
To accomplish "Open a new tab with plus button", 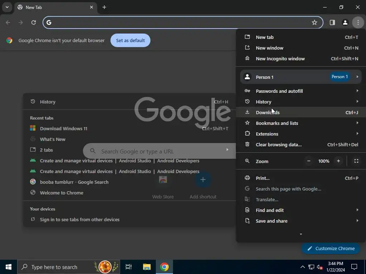I will pyautogui.click(x=104, y=7).
